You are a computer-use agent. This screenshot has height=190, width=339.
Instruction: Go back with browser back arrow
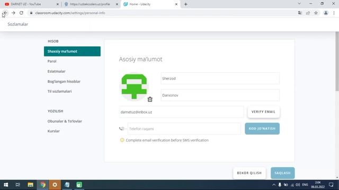5,13
